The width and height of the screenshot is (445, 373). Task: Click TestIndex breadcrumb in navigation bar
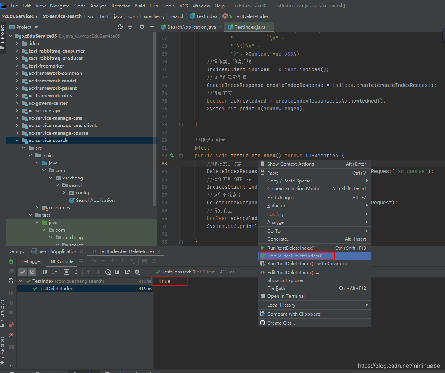point(206,16)
